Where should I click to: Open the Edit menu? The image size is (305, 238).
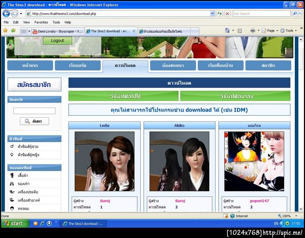pyautogui.click(x=16, y=22)
